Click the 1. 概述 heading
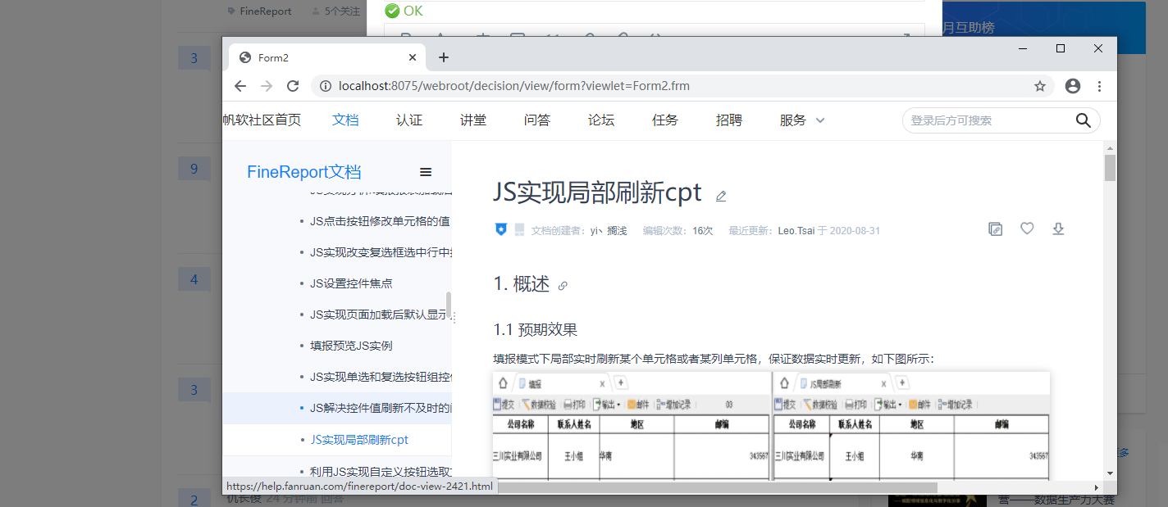 [522, 284]
